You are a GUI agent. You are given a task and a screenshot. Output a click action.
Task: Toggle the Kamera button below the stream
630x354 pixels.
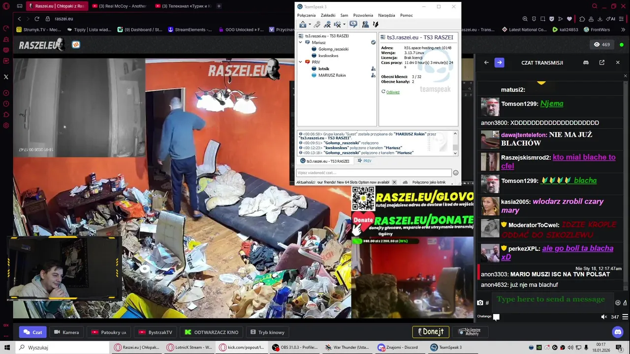[66, 332]
